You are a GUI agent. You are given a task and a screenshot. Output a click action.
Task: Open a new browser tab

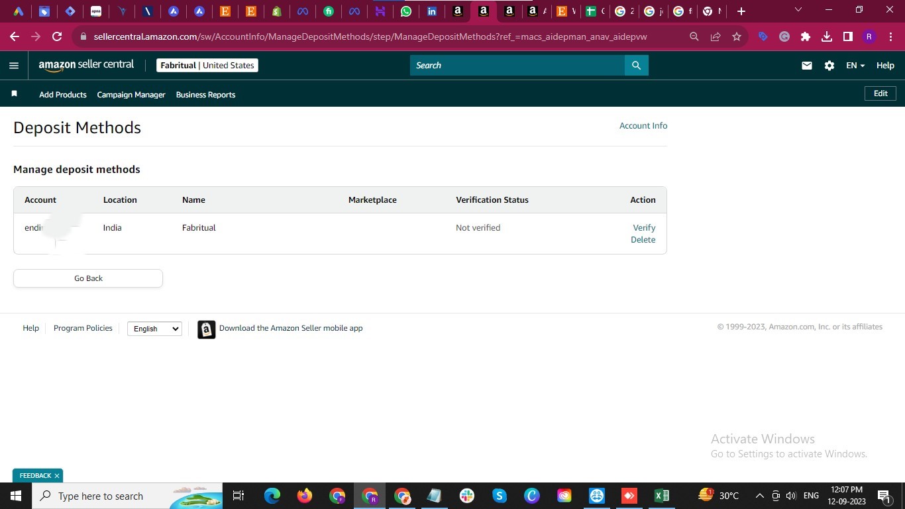click(x=741, y=11)
